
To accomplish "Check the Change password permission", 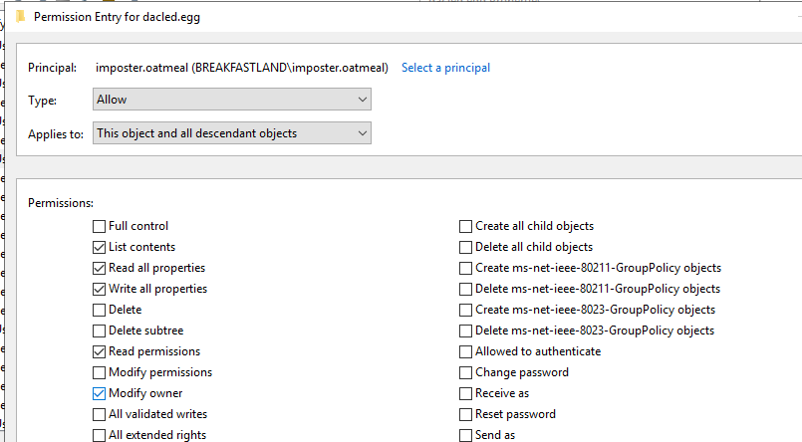I will point(465,372).
